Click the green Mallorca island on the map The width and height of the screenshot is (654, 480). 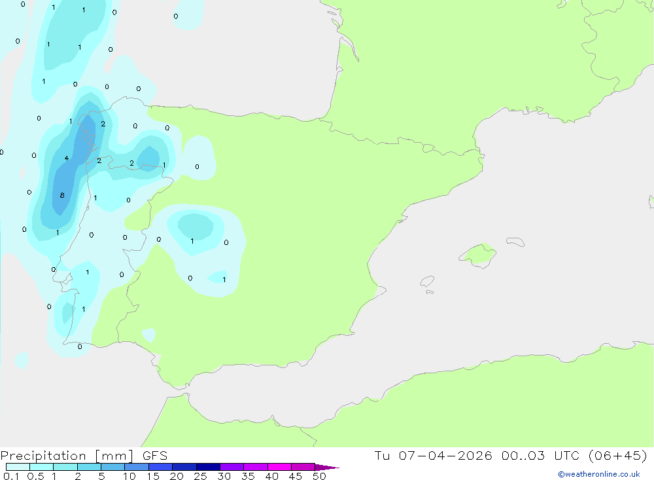click(478, 255)
